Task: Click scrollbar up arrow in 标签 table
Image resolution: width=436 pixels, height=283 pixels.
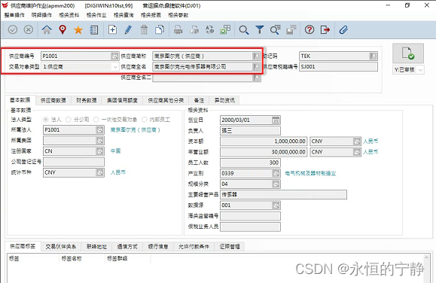Action: coord(426,257)
